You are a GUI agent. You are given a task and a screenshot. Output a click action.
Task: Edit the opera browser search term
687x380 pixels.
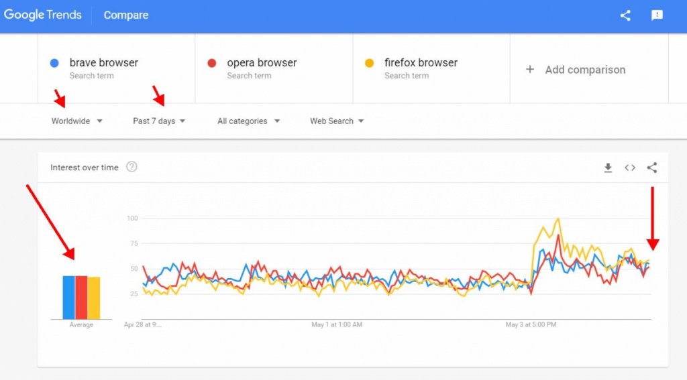(x=262, y=62)
